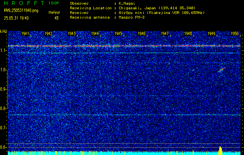The width and height of the screenshot is (244, 155).
Task: Click the Observer field label
Action: click(x=79, y=3)
